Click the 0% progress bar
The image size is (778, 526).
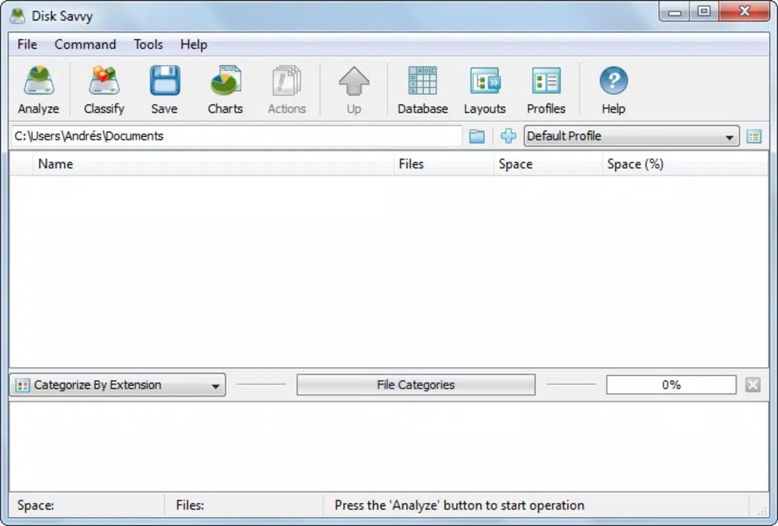click(x=671, y=385)
